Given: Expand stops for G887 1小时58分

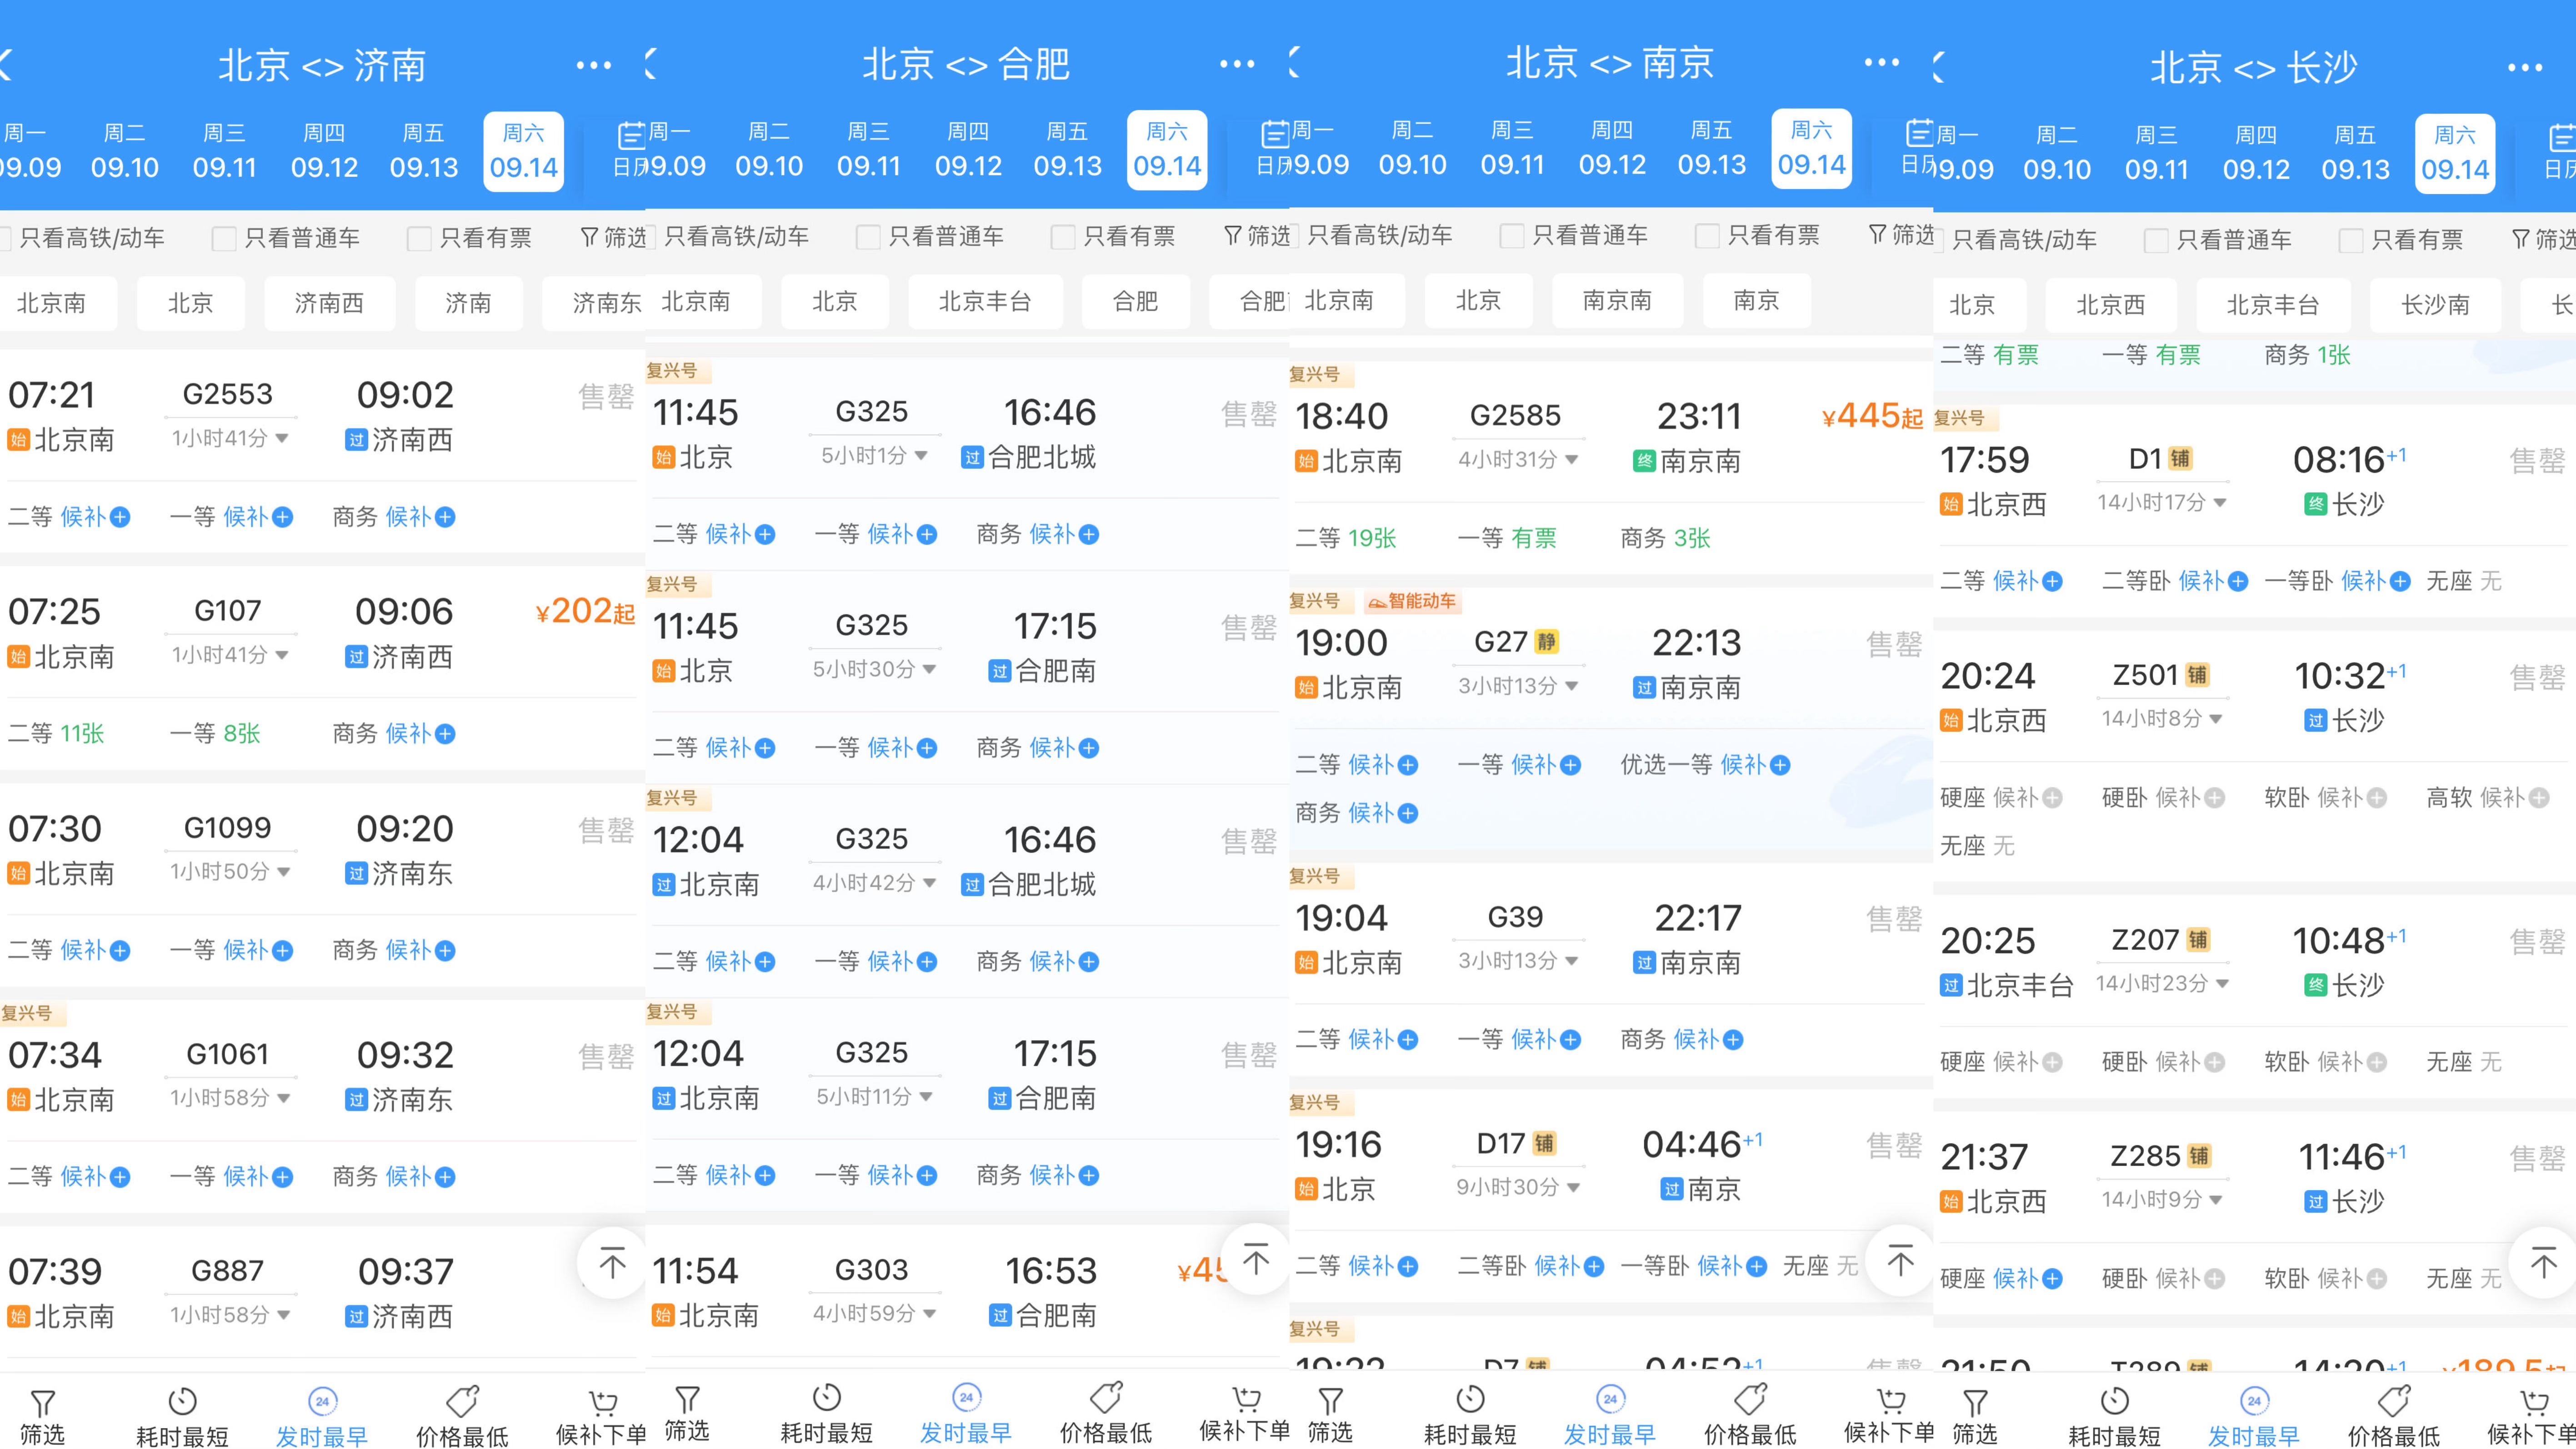Looking at the screenshot, I should pos(230,1315).
